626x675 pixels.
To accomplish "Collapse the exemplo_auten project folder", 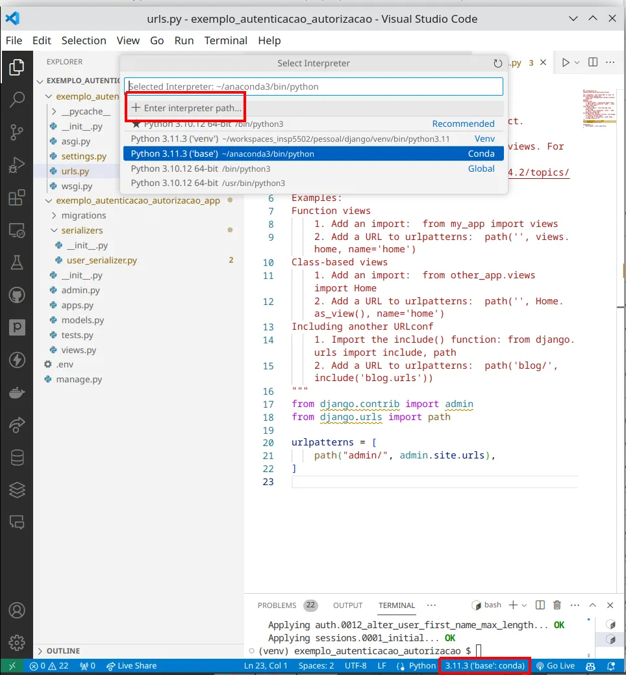I will (x=49, y=96).
